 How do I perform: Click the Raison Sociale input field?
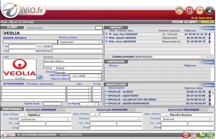tap(30, 42)
